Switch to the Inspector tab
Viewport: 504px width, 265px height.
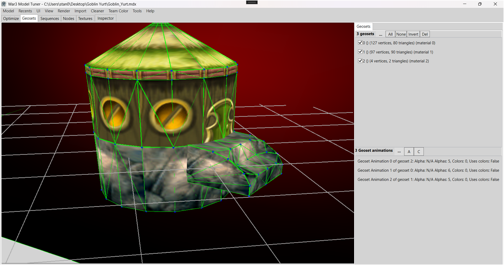[106, 18]
